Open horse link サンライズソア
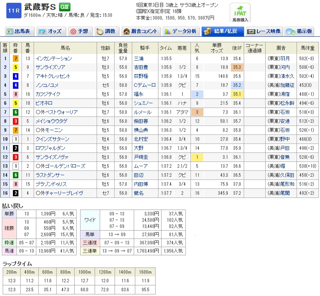 click(51, 67)
